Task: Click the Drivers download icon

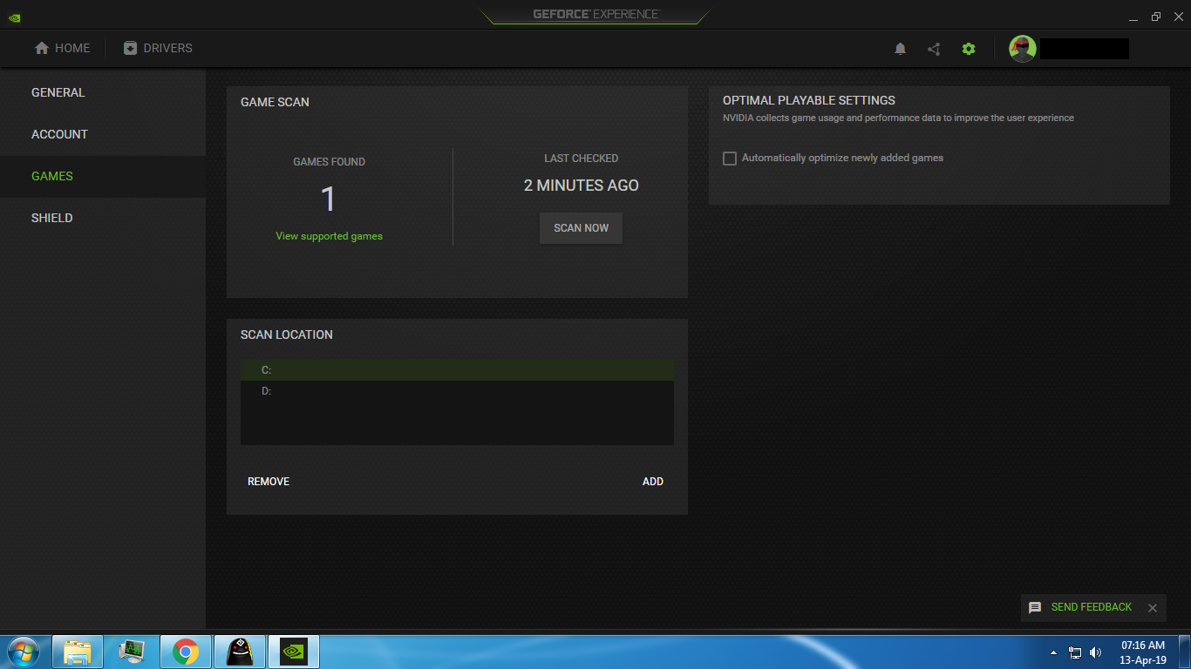Action: point(130,48)
